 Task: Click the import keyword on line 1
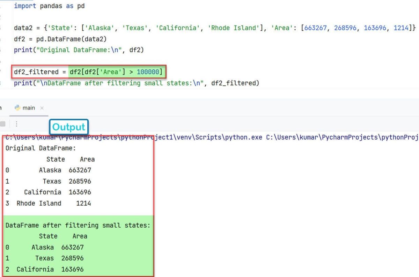click(25, 6)
